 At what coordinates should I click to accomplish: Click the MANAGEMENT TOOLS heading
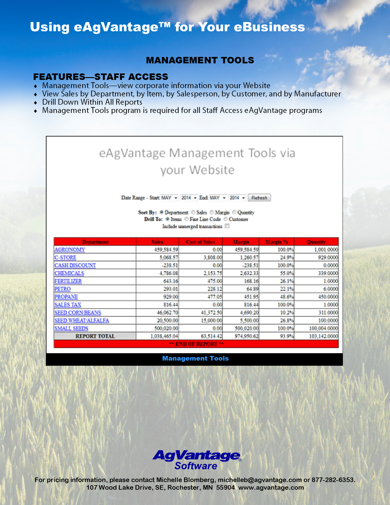[x=200, y=60]
